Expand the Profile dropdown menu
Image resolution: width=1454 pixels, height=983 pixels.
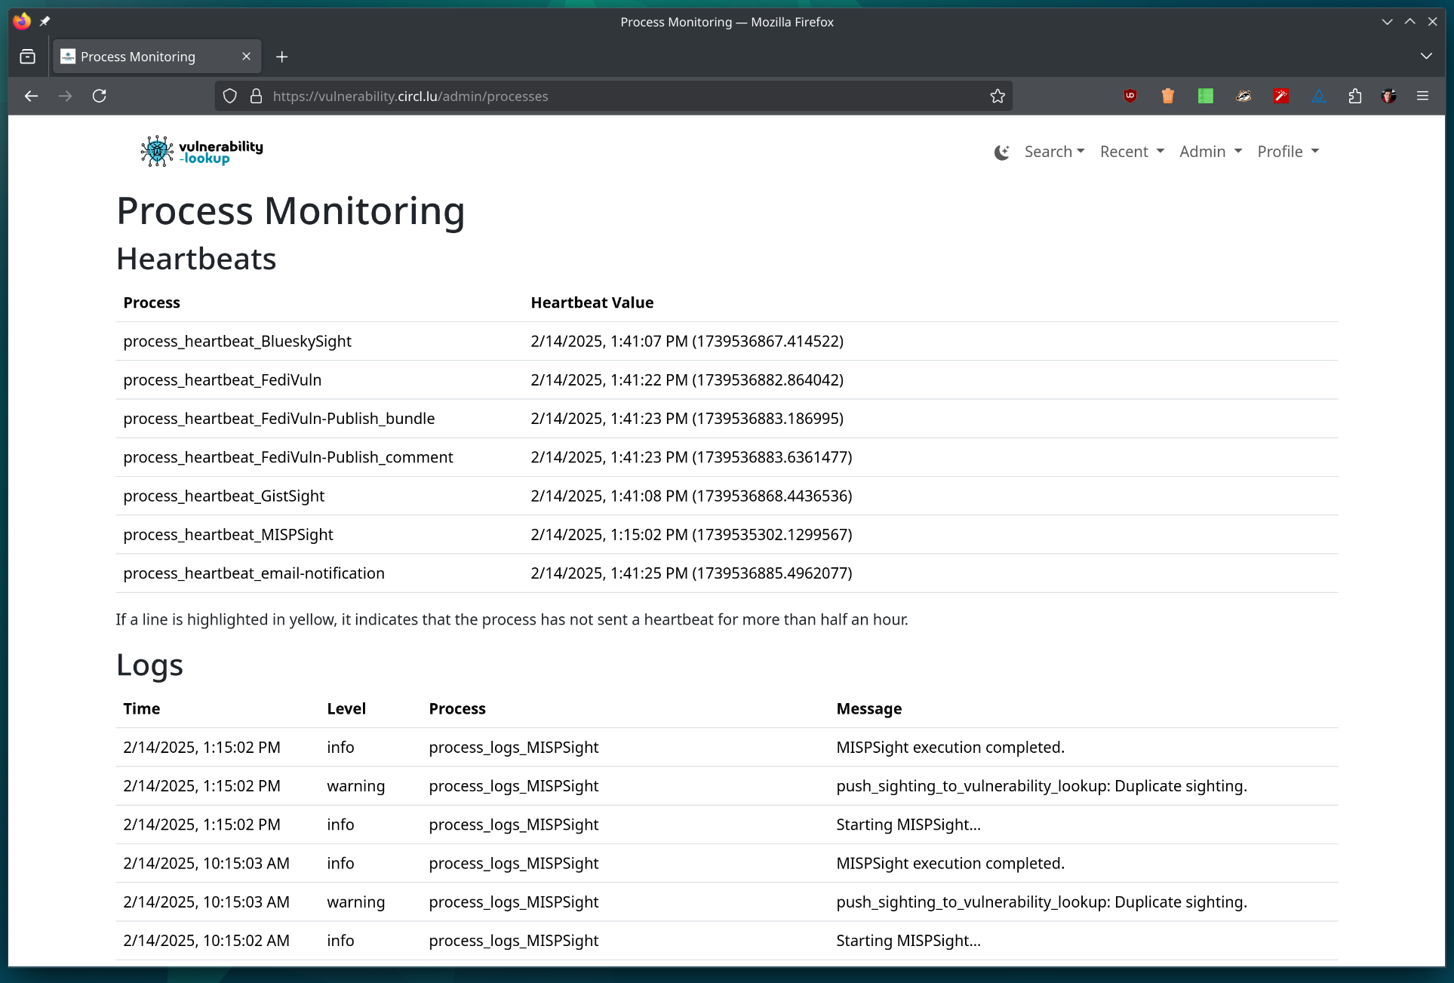tap(1288, 152)
